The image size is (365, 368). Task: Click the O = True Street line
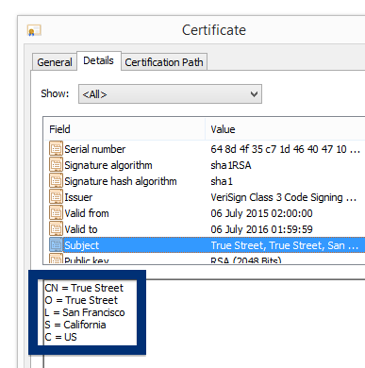[81, 300]
